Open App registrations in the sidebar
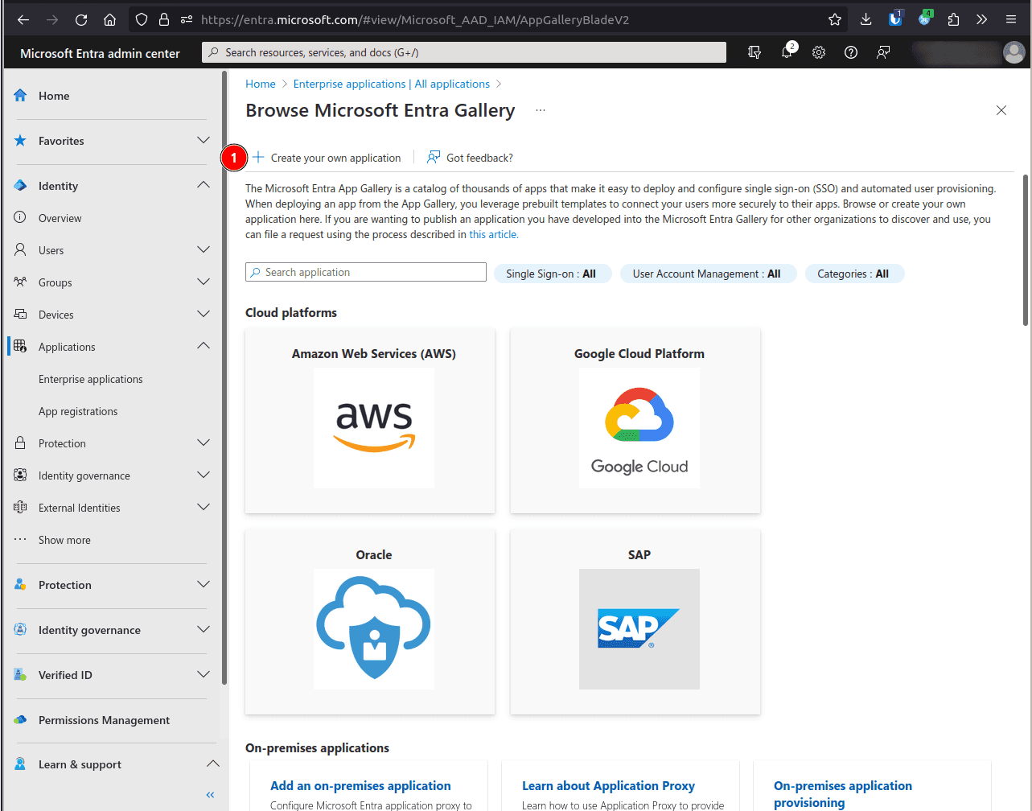This screenshot has height=811, width=1032. click(78, 411)
